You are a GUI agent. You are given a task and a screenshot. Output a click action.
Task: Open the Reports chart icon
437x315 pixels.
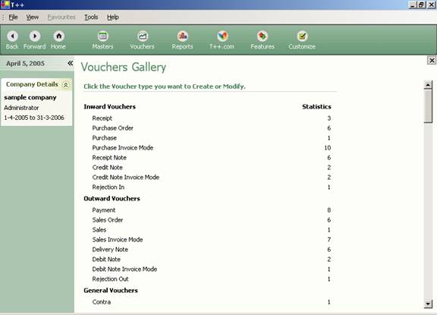[x=183, y=36]
